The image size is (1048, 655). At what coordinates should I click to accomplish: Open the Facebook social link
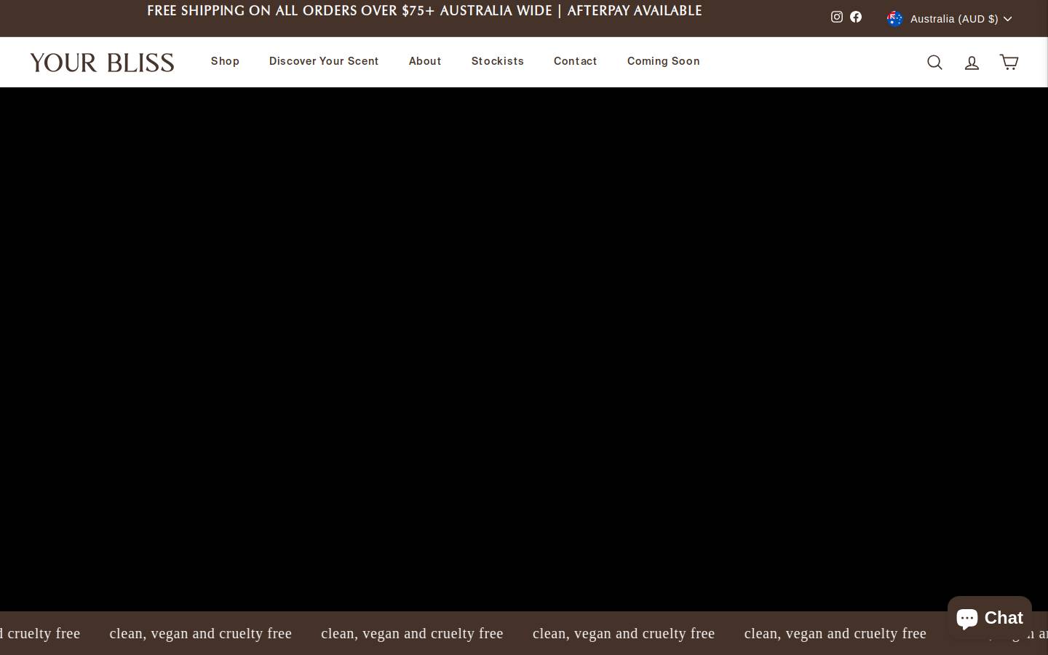point(856,17)
